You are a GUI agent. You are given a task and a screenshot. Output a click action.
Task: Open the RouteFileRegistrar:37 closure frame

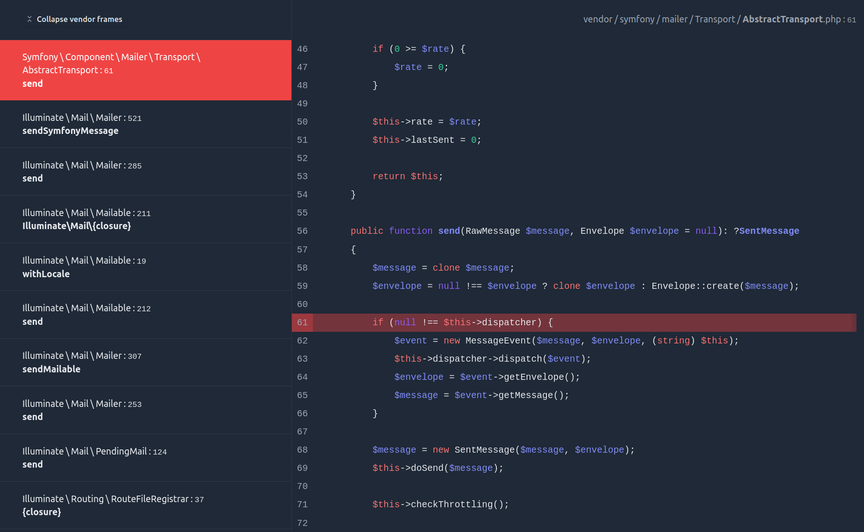click(x=146, y=505)
